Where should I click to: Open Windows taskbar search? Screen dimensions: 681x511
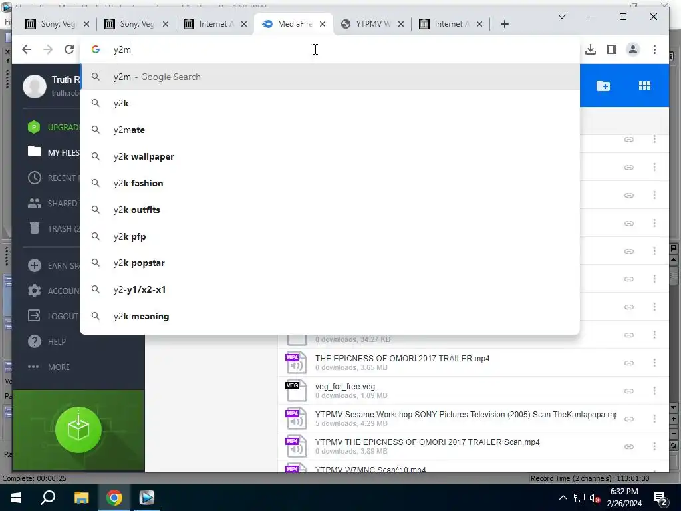[x=48, y=498]
